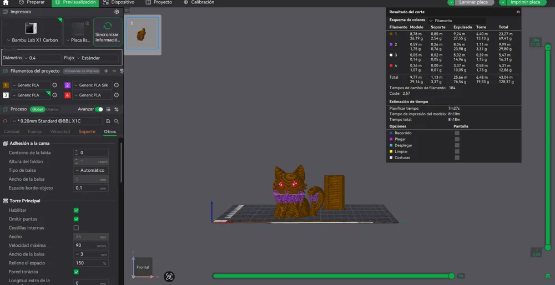Open the Calidad settings tab
The height and width of the screenshot is (285, 555).
pos(12,131)
